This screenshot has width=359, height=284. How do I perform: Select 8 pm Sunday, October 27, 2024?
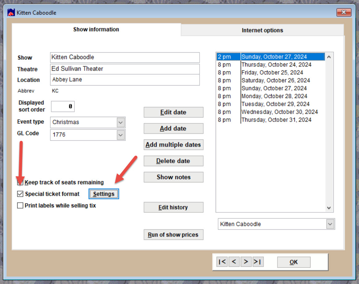click(271, 88)
